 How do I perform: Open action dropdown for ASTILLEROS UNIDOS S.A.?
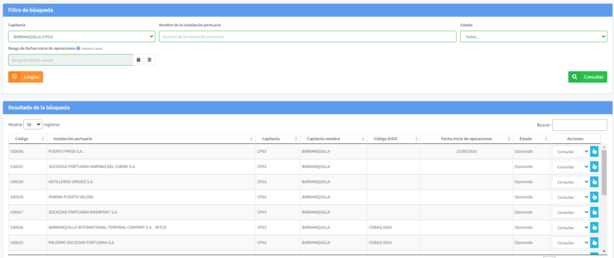click(x=571, y=182)
